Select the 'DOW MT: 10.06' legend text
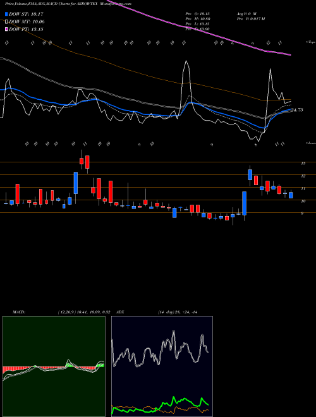This screenshot has height=417, width=316. [27, 22]
